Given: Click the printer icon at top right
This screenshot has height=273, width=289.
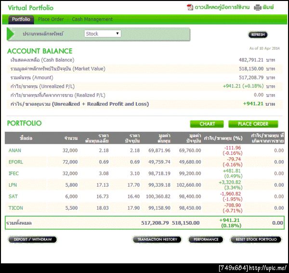Looking at the screenshot, I should (x=258, y=7).
